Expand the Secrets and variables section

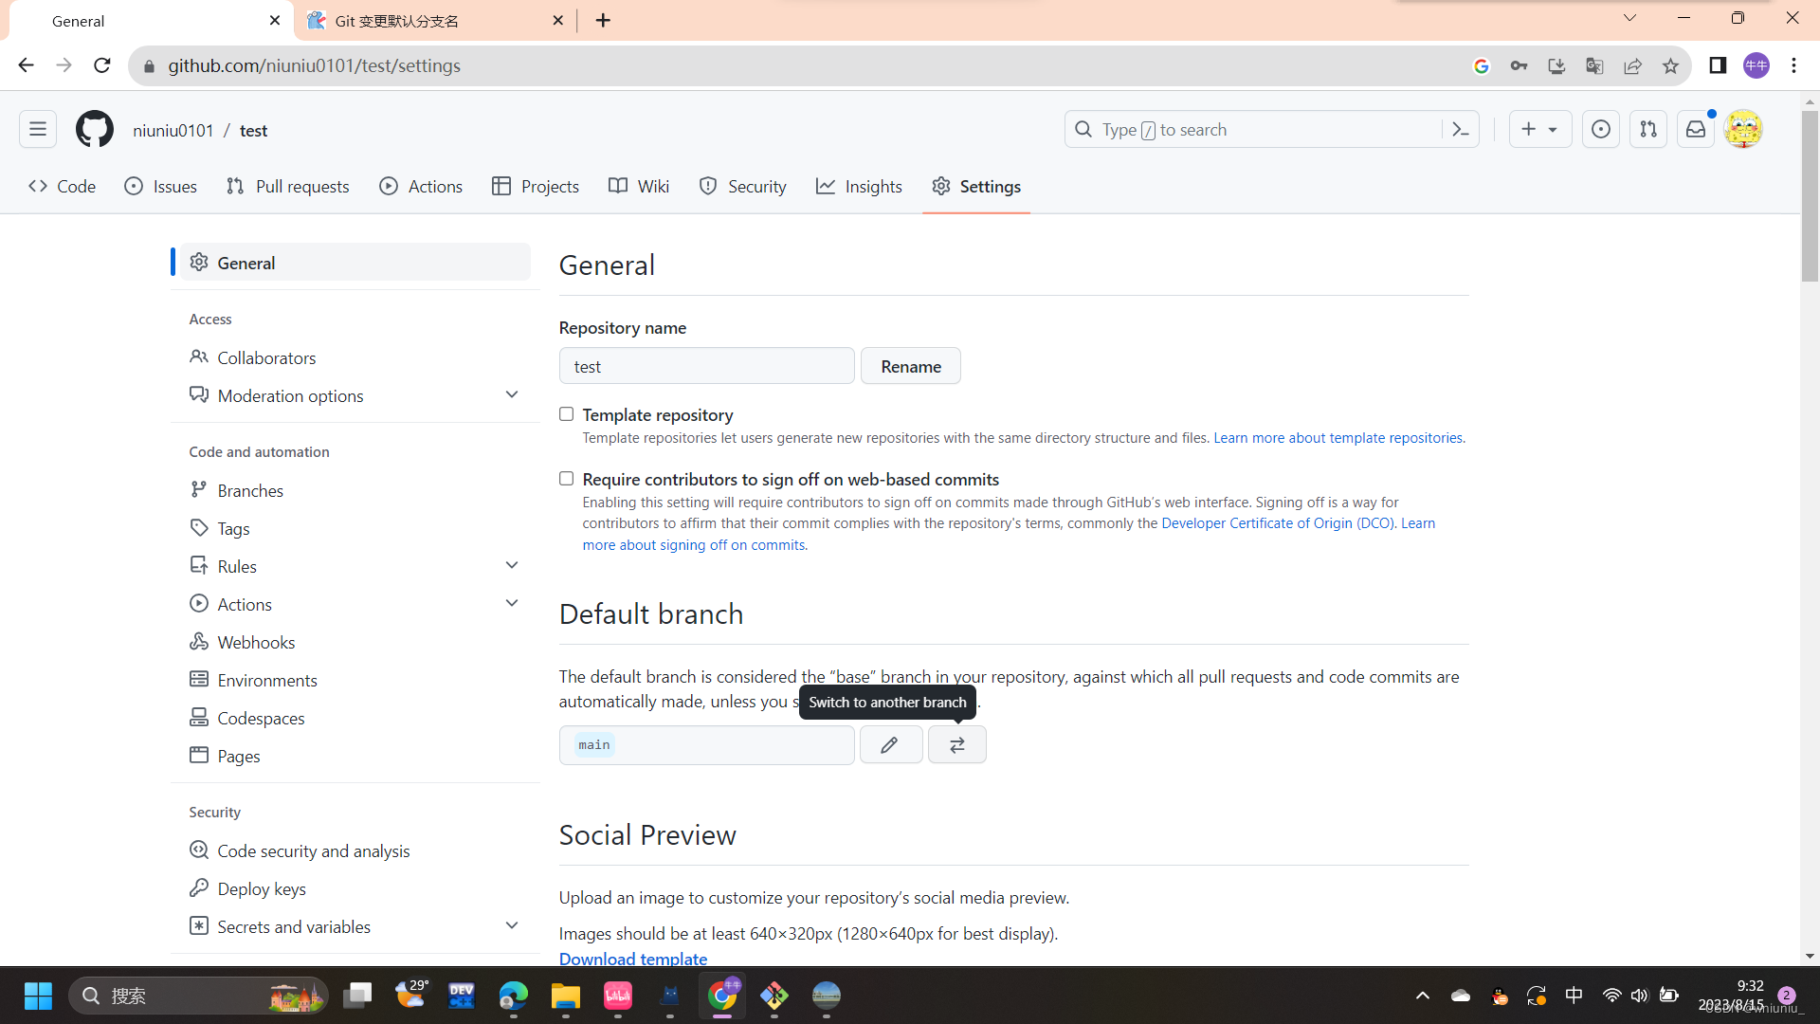pyautogui.click(x=511, y=926)
